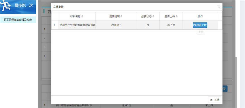This screenshot has width=245, height=108.
Task: Sort by 规格说明 column arrows
Action: pyautogui.click(x=121, y=16)
